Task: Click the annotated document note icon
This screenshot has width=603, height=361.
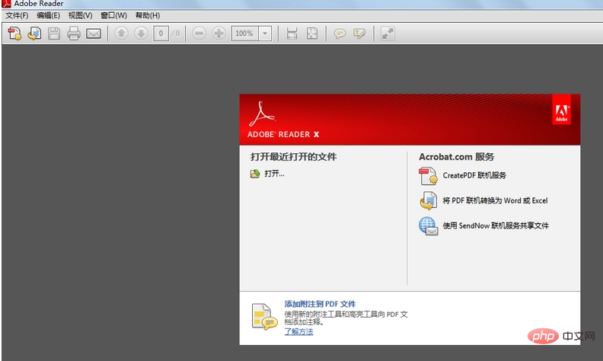Action: 264,317
